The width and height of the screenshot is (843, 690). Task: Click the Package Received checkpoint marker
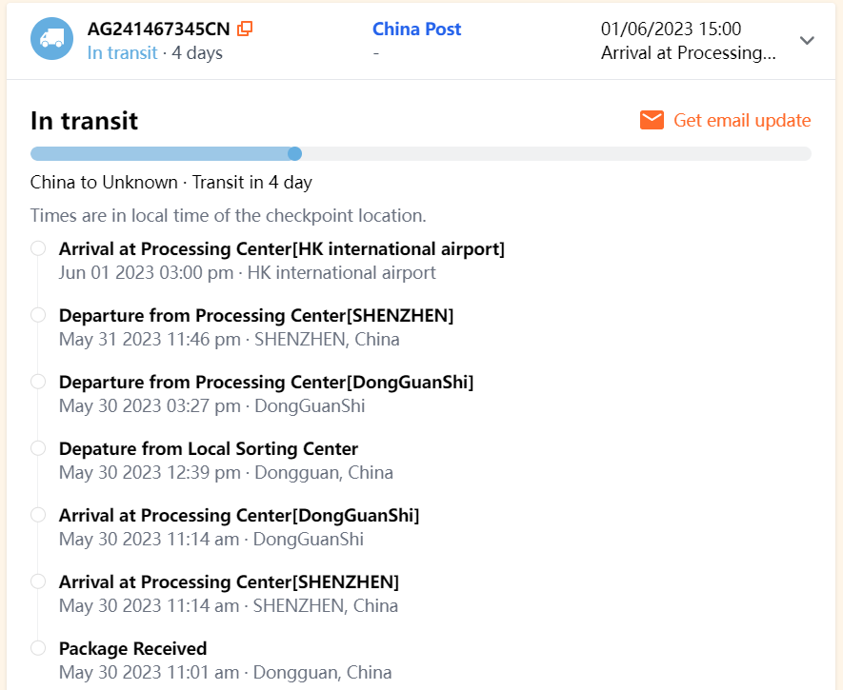[x=38, y=648]
